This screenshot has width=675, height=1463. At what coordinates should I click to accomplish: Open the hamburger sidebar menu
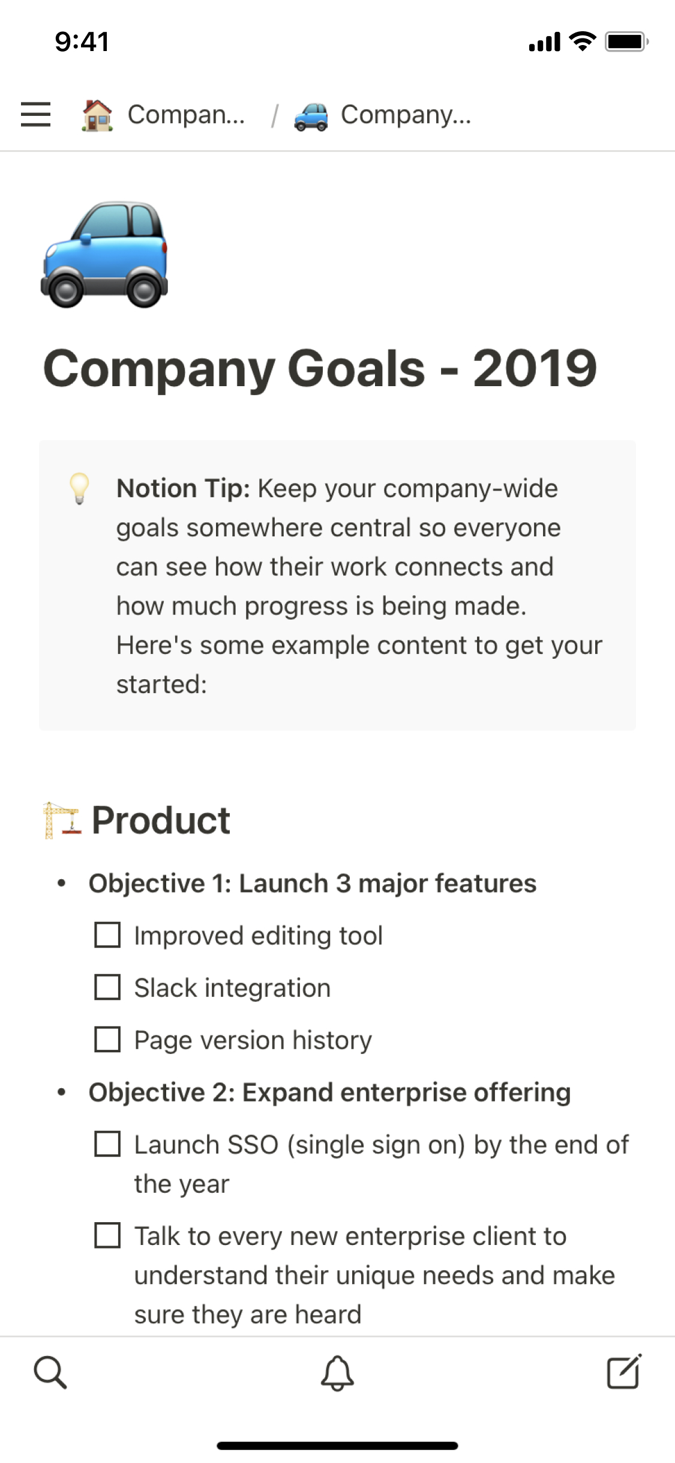coord(35,114)
